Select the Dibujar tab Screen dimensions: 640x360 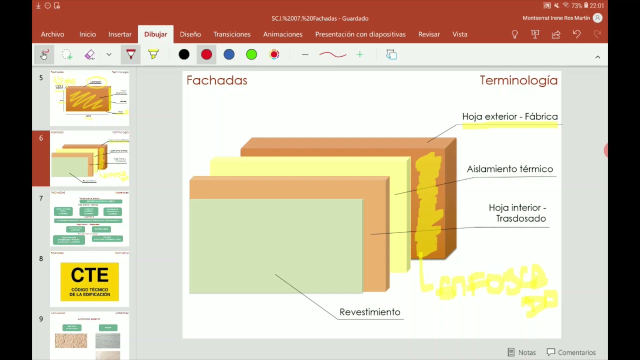tap(155, 34)
